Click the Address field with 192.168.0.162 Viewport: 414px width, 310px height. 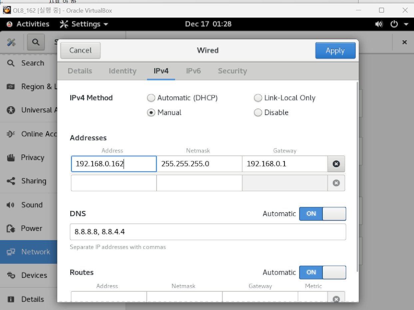coord(114,164)
